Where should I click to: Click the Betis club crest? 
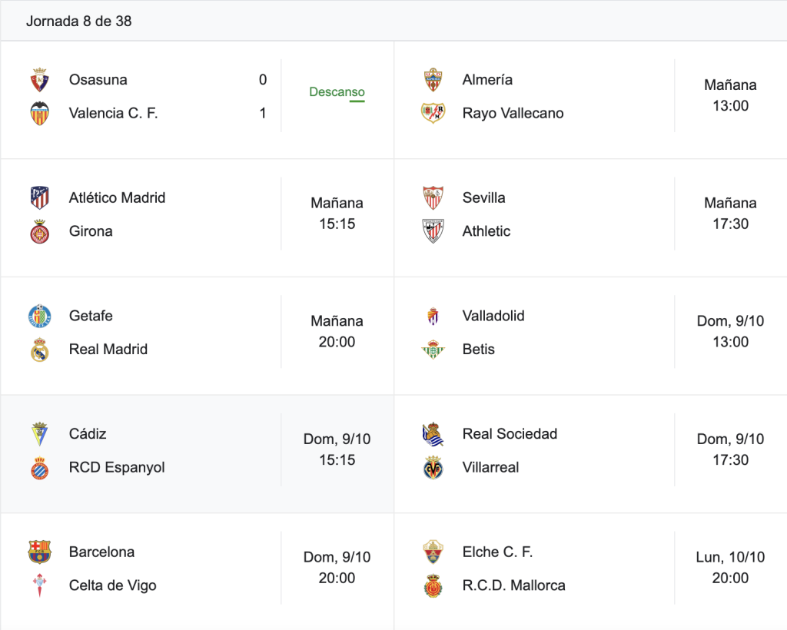tap(433, 350)
